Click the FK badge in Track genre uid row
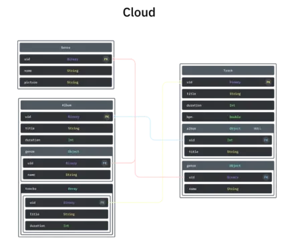Image resolution: width=294 pixels, height=240 pixels. [266, 177]
